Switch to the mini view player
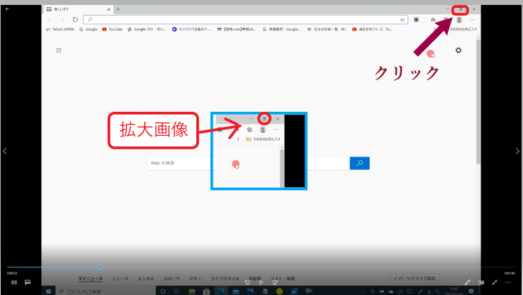The image size is (523, 295). tap(481, 282)
